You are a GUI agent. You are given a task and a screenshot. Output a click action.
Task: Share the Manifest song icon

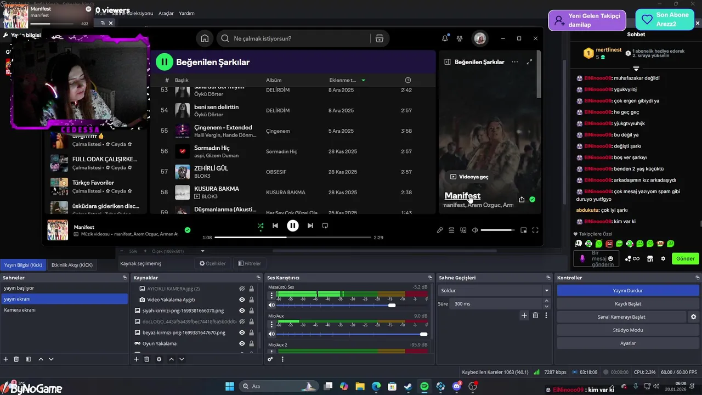tap(522, 200)
